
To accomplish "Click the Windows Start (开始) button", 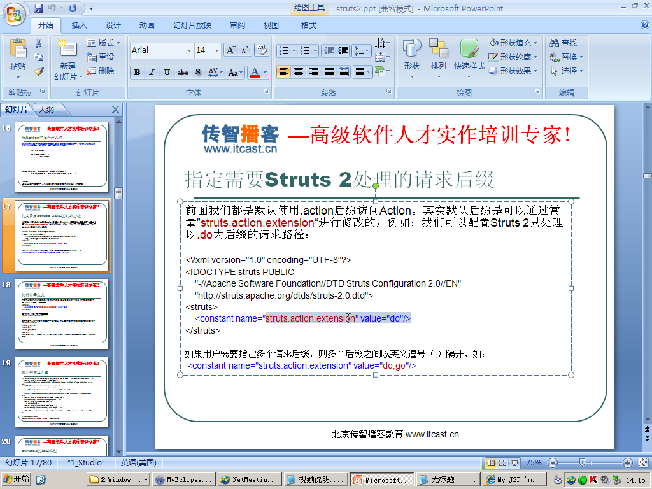I will pyautogui.click(x=16, y=479).
